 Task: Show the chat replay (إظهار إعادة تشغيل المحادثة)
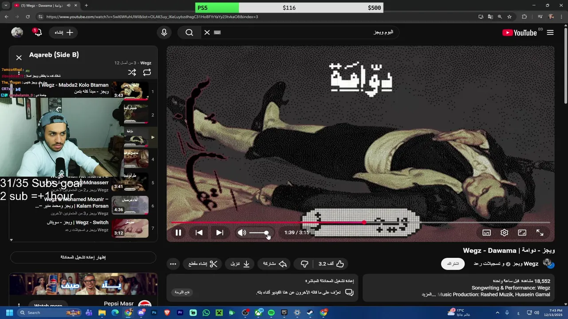click(x=83, y=257)
